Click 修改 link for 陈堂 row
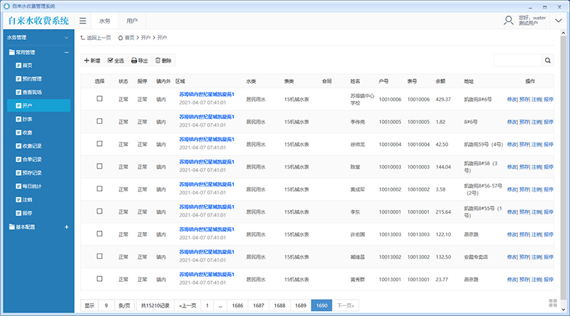Viewport: 570px width, 316px height. point(512,167)
